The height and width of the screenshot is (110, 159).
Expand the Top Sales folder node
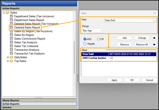[8, 61]
